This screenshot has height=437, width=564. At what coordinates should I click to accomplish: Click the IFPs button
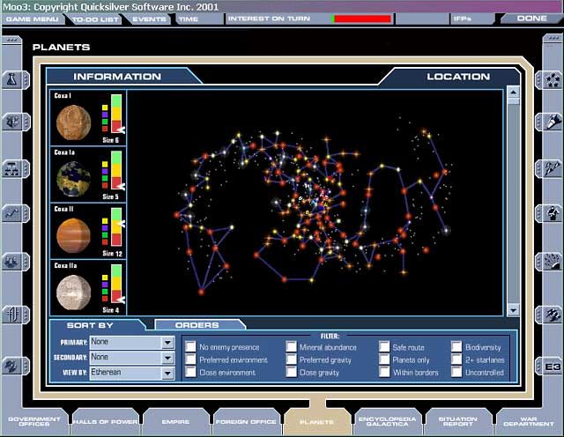471,19
